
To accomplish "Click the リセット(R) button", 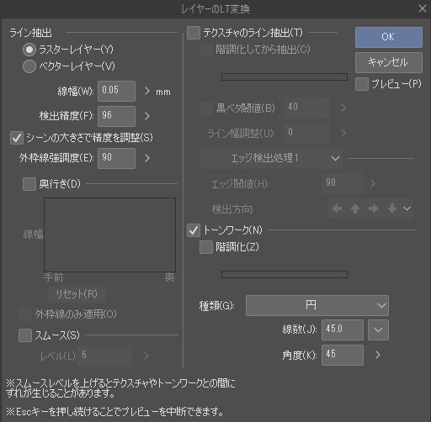I will [x=77, y=294].
